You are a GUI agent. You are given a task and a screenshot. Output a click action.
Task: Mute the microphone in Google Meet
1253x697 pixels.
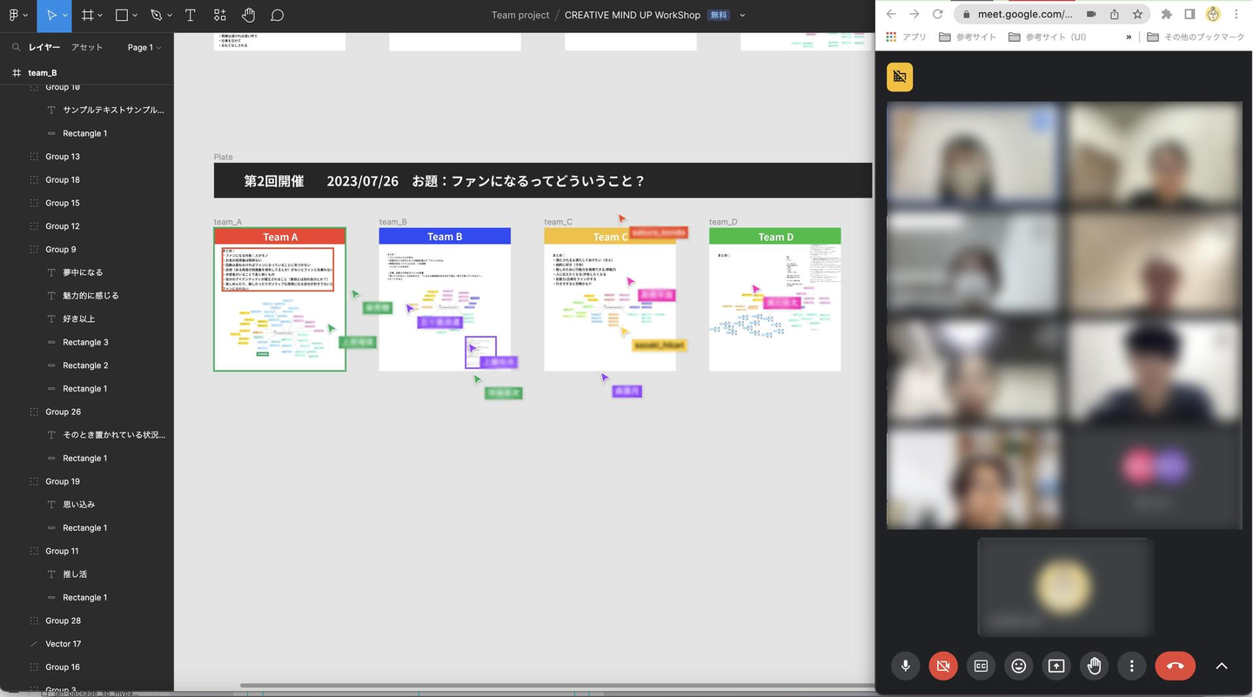pyautogui.click(x=905, y=666)
